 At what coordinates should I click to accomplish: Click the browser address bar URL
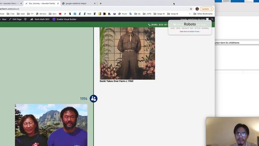tap(10, 9)
